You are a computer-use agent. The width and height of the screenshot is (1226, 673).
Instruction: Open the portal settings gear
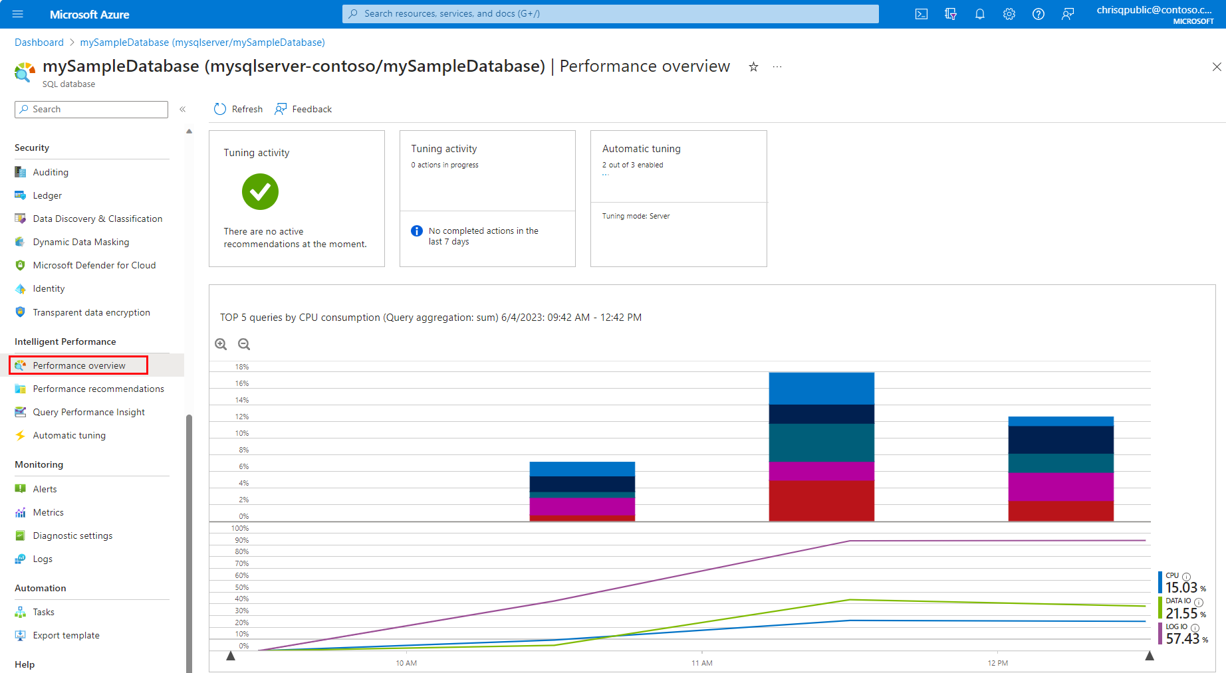pos(1009,13)
